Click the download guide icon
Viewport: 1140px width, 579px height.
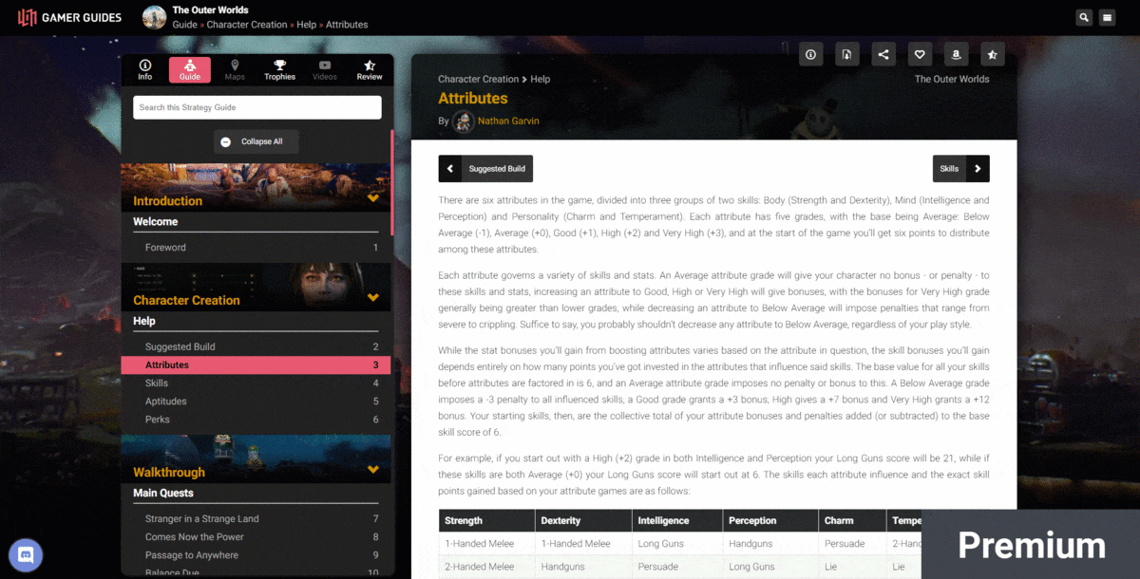click(x=847, y=54)
